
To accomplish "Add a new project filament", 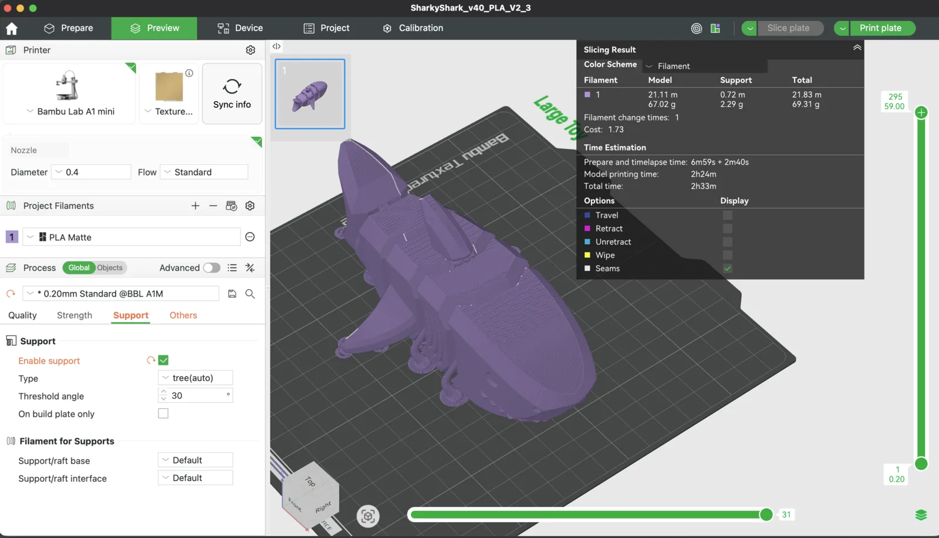I will point(195,206).
